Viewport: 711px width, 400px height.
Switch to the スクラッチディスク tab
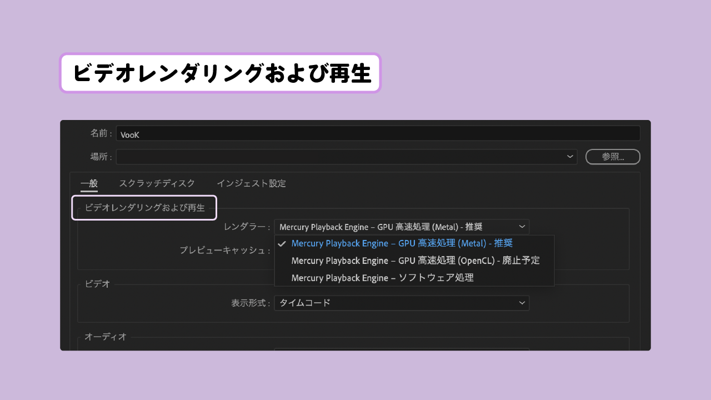point(157,183)
